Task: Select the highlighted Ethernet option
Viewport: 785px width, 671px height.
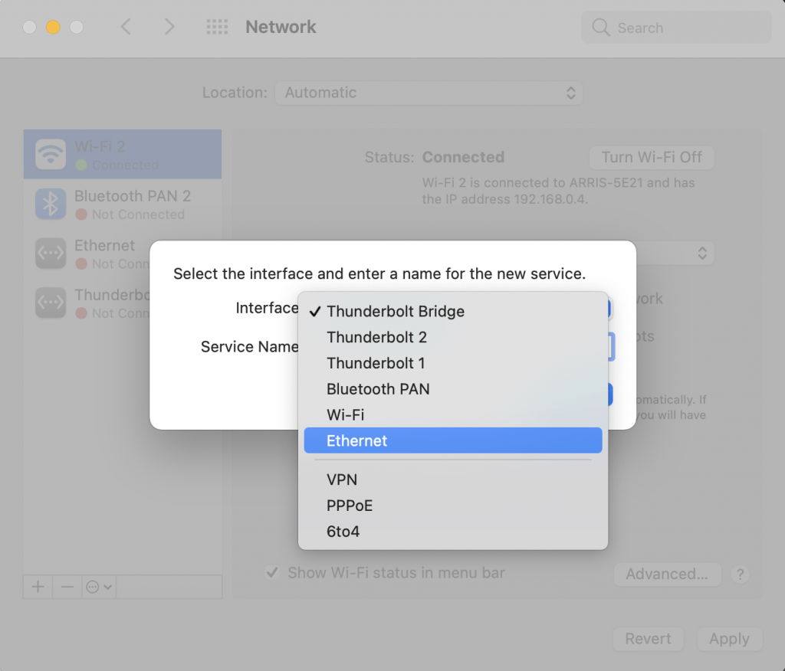Action: 452,441
